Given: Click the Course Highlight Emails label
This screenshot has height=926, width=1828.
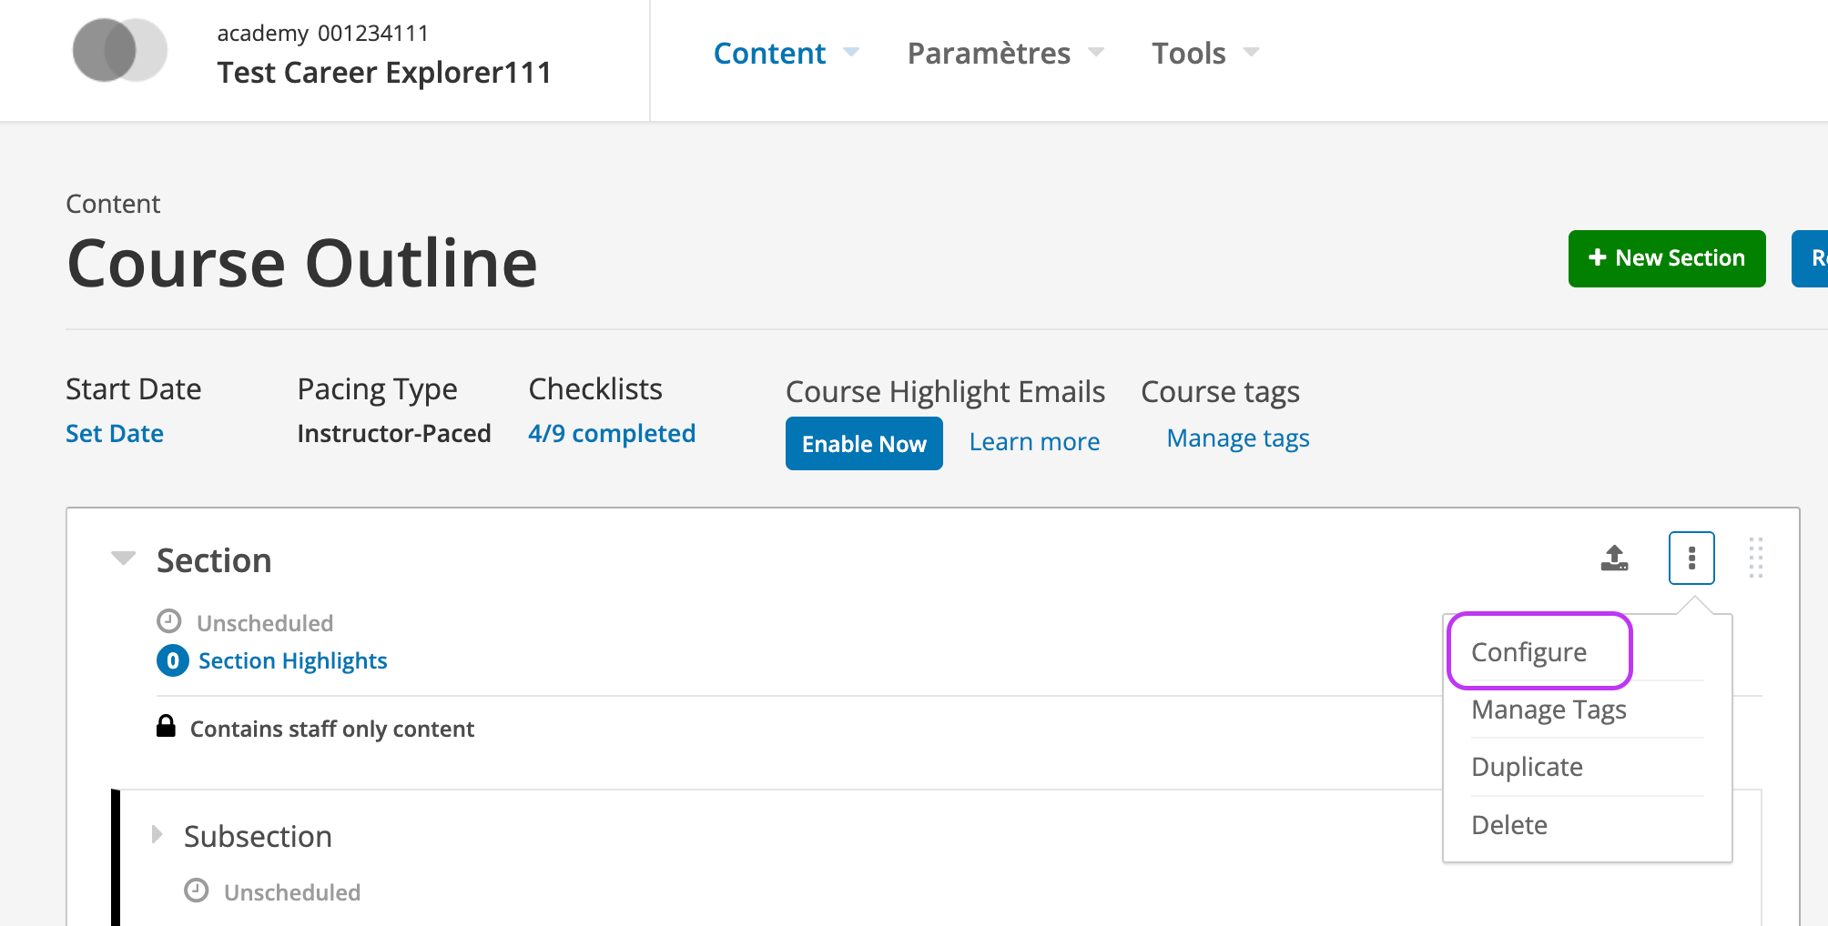Looking at the screenshot, I should click(x=945, y=392).
